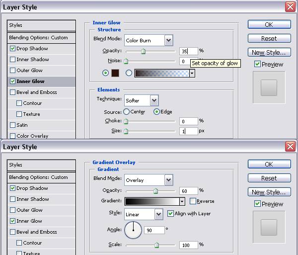Enable Texture in the Inner Glow dialog
The height and width of the screenshot is (255, 298).
(x=19, y=114)
